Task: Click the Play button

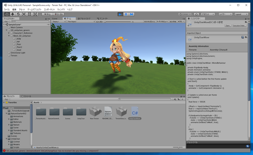Action: (x=120, y=14)
